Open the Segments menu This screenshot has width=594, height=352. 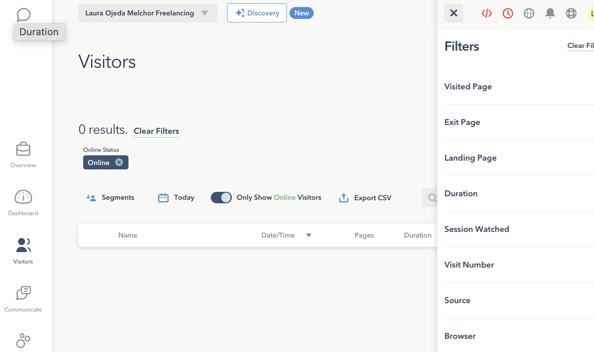tap(110, 198)
